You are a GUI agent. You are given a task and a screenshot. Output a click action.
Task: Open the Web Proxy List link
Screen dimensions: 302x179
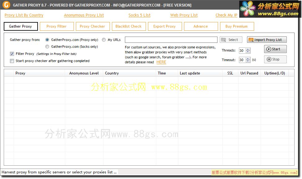tap(184, 15)
